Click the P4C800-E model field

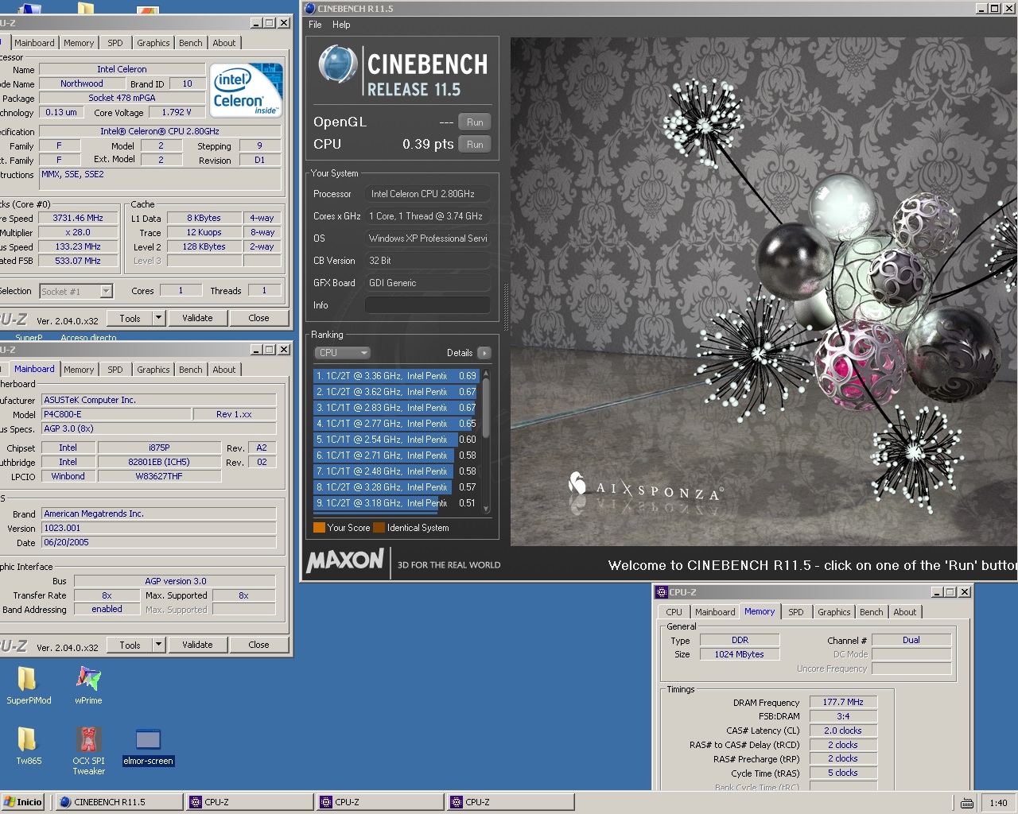[116, 414]
